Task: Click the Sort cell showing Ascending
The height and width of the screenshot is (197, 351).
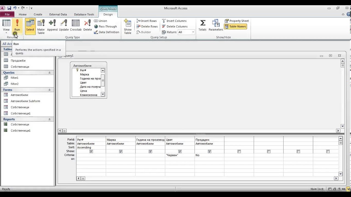Action: (91, 147)
